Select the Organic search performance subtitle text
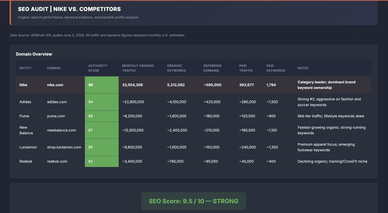Screen dimensions: 388x213 pos(78,17)
